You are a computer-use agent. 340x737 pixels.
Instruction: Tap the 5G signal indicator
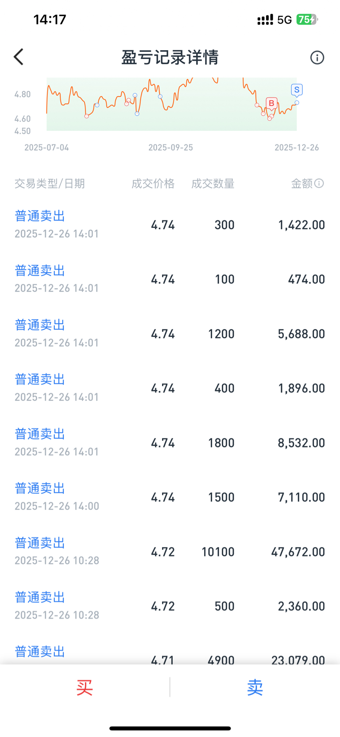pos(284,20)
